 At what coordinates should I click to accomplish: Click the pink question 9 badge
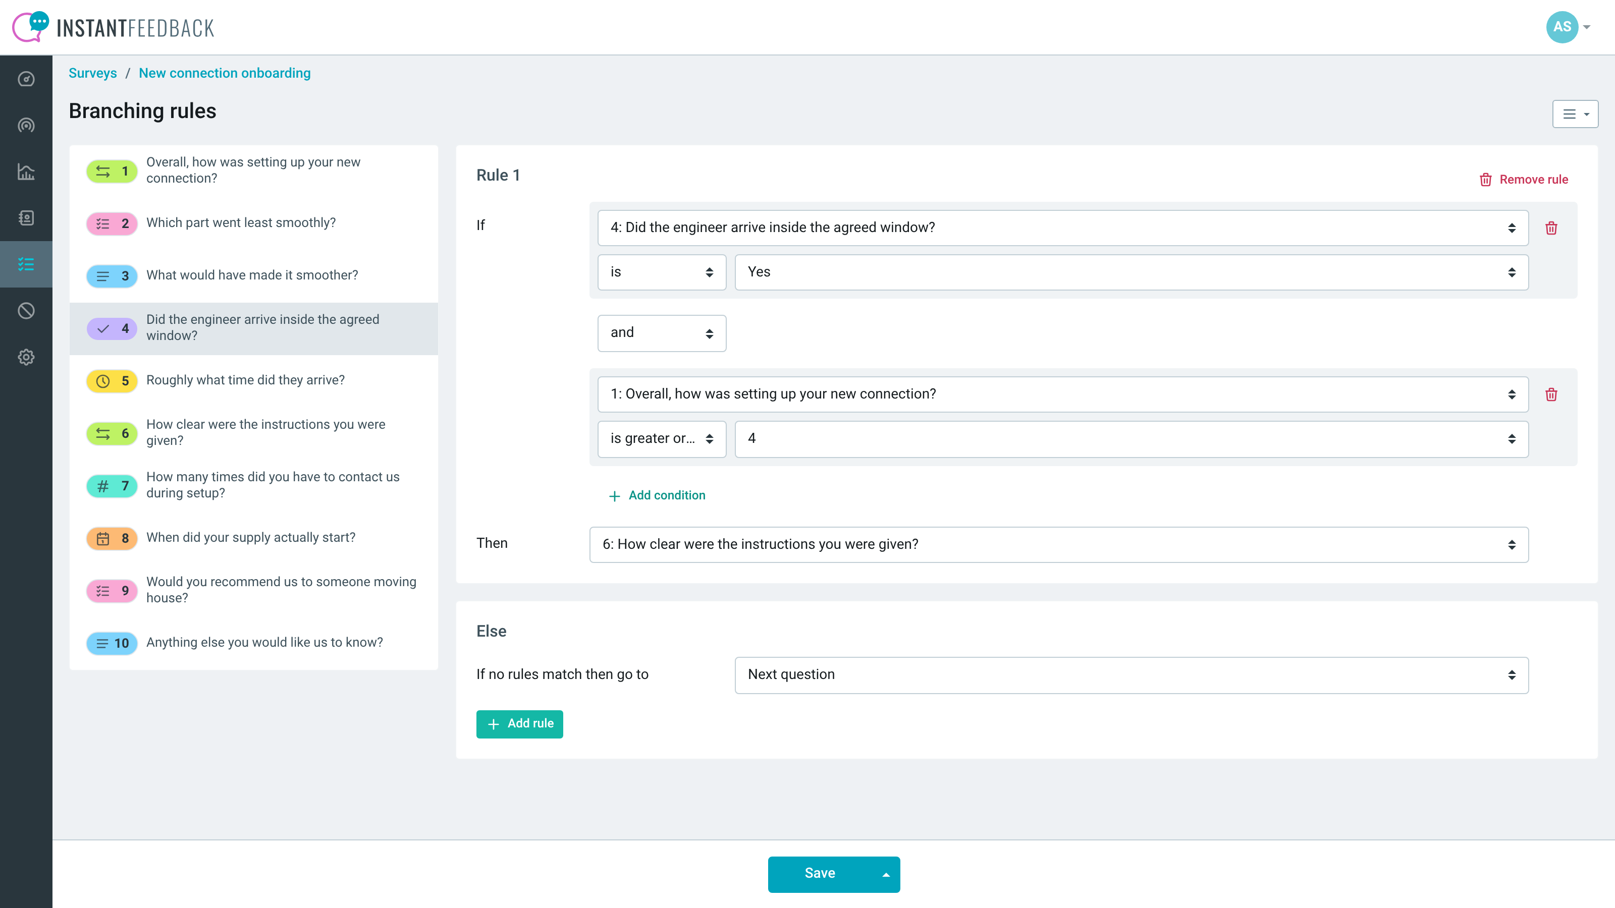112,591
